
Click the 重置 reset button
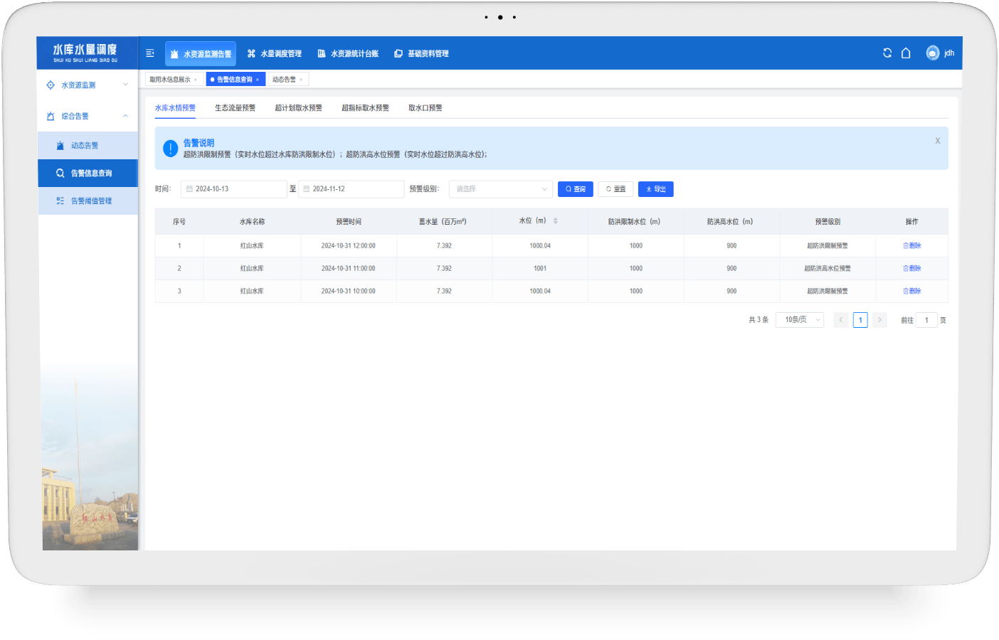615,189
